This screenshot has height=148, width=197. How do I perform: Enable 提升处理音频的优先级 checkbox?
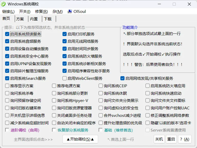(x=101, y=123)
